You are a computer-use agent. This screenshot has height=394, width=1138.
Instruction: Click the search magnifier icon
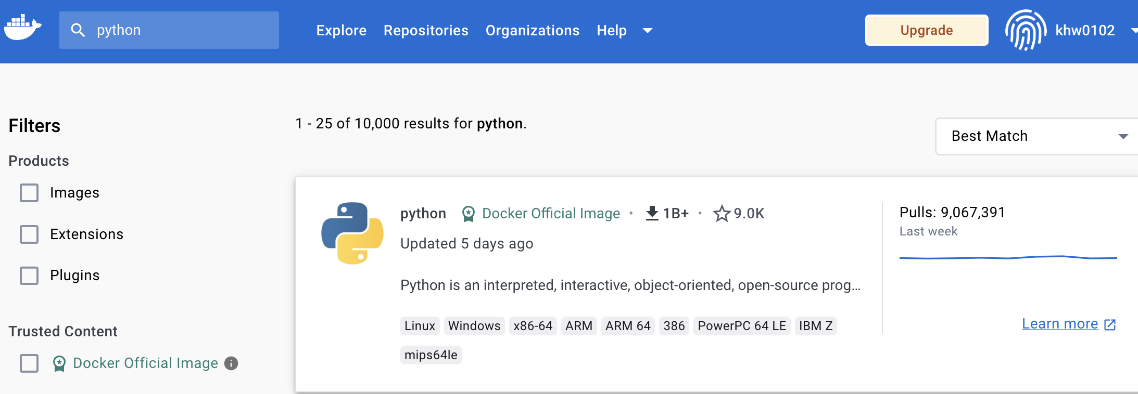coord(78,30)
